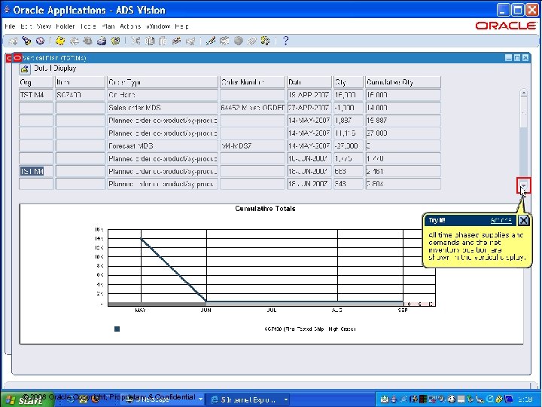542x407 pixels.
Task: Open the Window menu
Action: point(158,26)
